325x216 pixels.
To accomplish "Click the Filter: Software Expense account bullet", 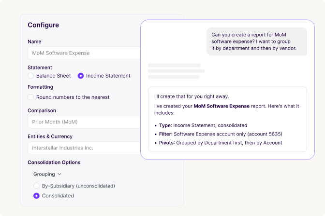I will pos(221,134).
